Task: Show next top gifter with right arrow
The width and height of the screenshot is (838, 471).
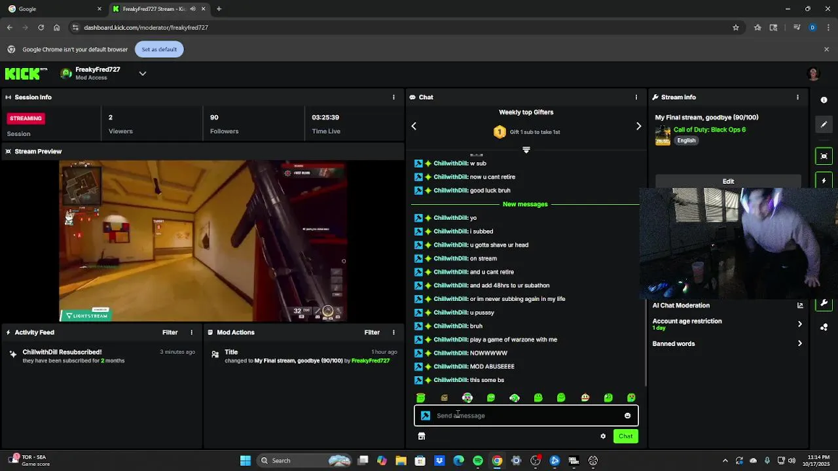Action: (x=639, y=126)
